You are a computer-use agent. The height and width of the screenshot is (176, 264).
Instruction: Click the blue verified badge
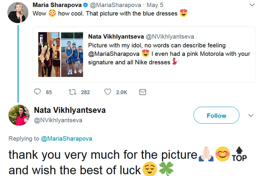pyautogui.click(x=85, y=5)
